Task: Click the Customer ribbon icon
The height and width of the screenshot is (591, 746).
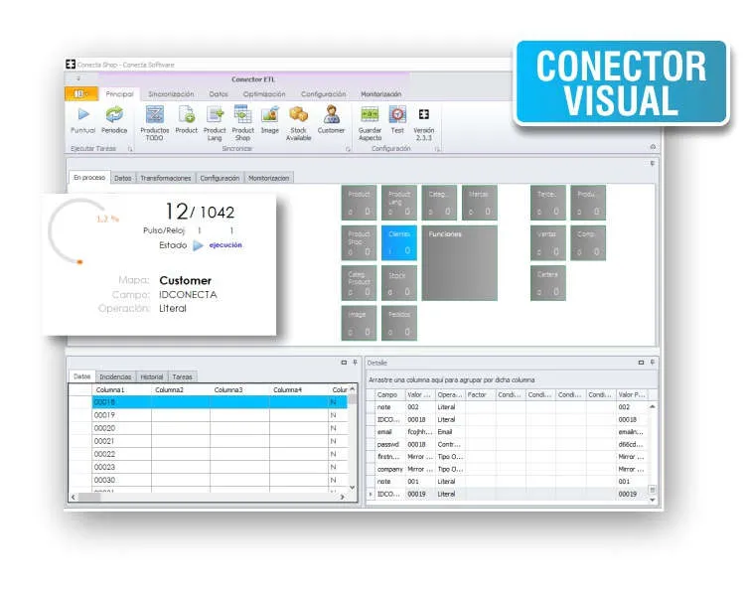Action: click(331, 114)
